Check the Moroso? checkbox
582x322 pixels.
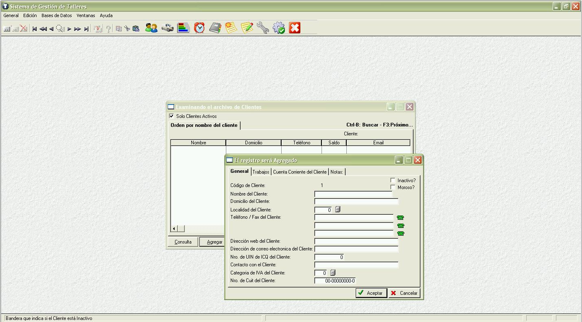pyautogui.click(x=393, y=187)
